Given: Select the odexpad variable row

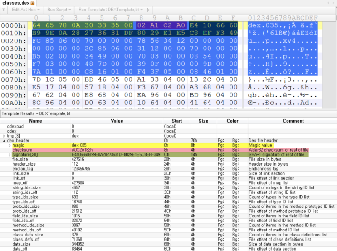Looking at the screenshot, I should [x=169, y=127].
